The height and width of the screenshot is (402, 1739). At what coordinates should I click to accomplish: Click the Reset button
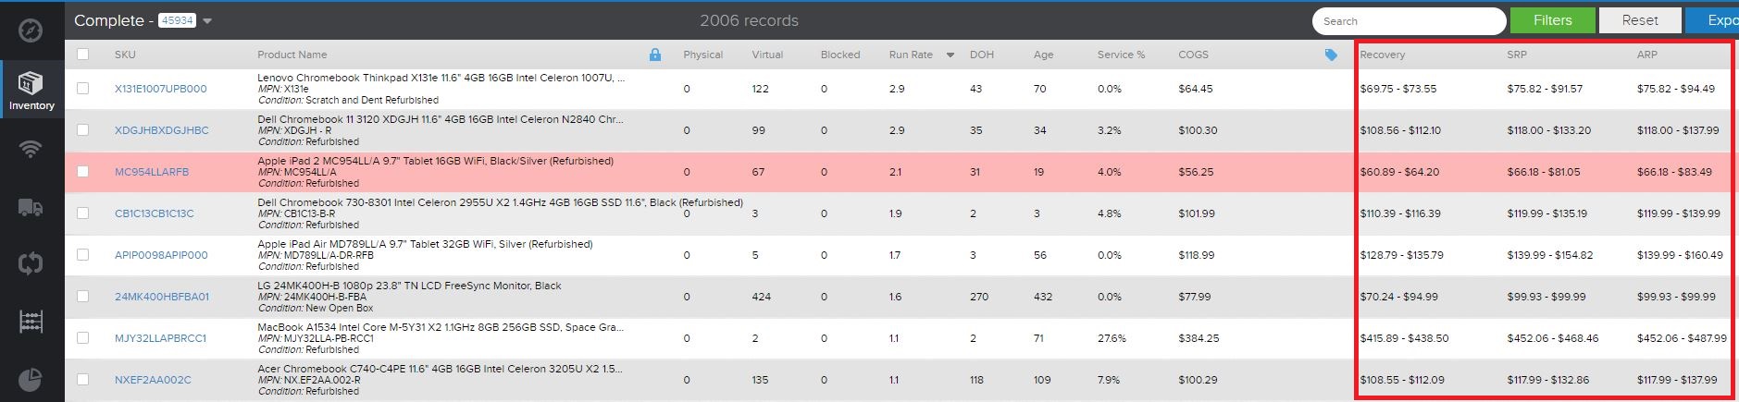pyautogui.click(x=1640, y=20)
